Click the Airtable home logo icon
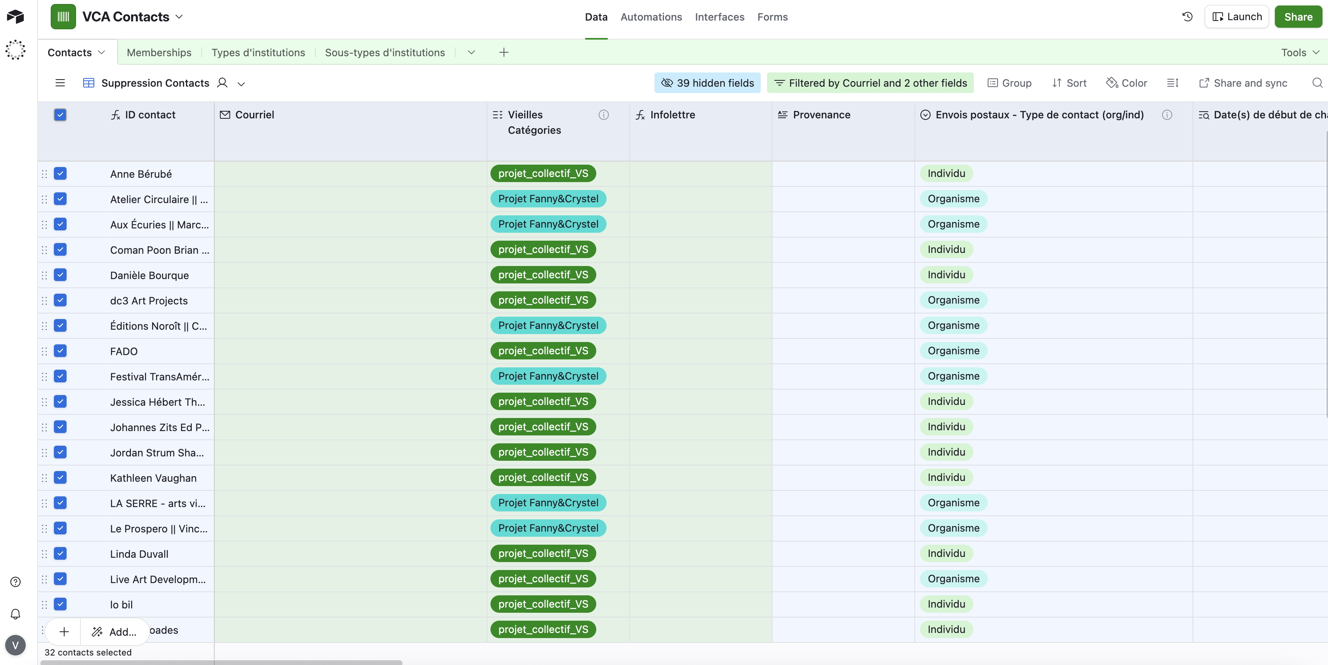1328x665 pixels. pyautogui.click(x=15, y=17)
